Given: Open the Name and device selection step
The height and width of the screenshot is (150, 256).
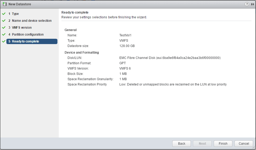Looking at the screenshot, I should click(x=32, y=21).
